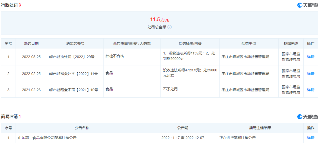Click announcement title 山东枣一食品有限公司简易注销公告

click(x=47, y=138)
